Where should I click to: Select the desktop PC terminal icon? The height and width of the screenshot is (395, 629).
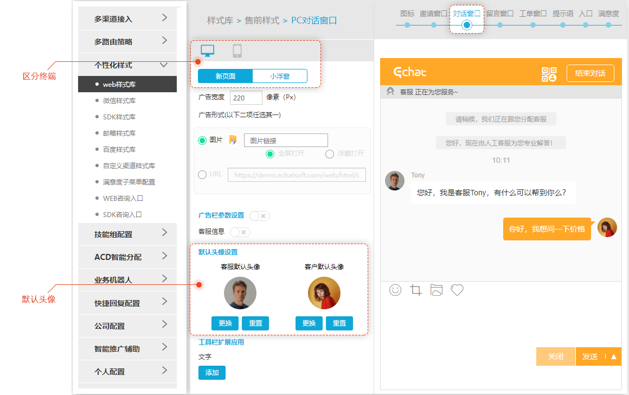click(208, 50)
